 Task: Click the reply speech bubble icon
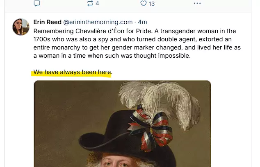click(x=36, y=4)
